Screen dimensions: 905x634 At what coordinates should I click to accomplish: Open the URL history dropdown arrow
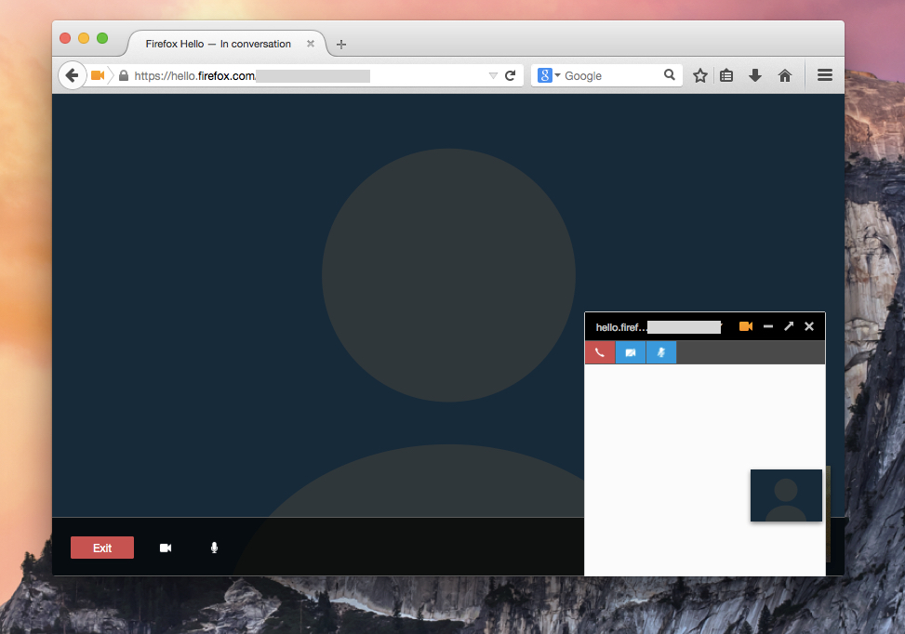click(x=493, y=75)
